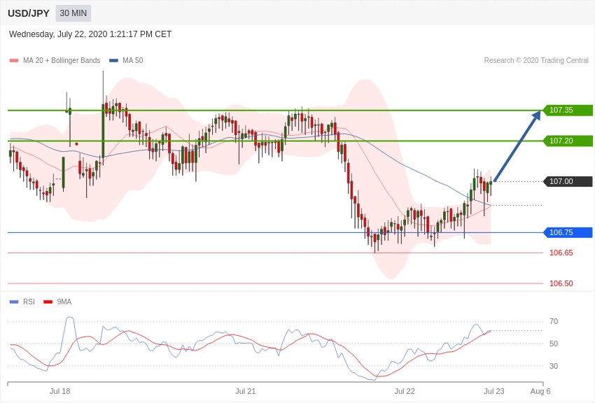Click the 107.00 current price tag

567,181
